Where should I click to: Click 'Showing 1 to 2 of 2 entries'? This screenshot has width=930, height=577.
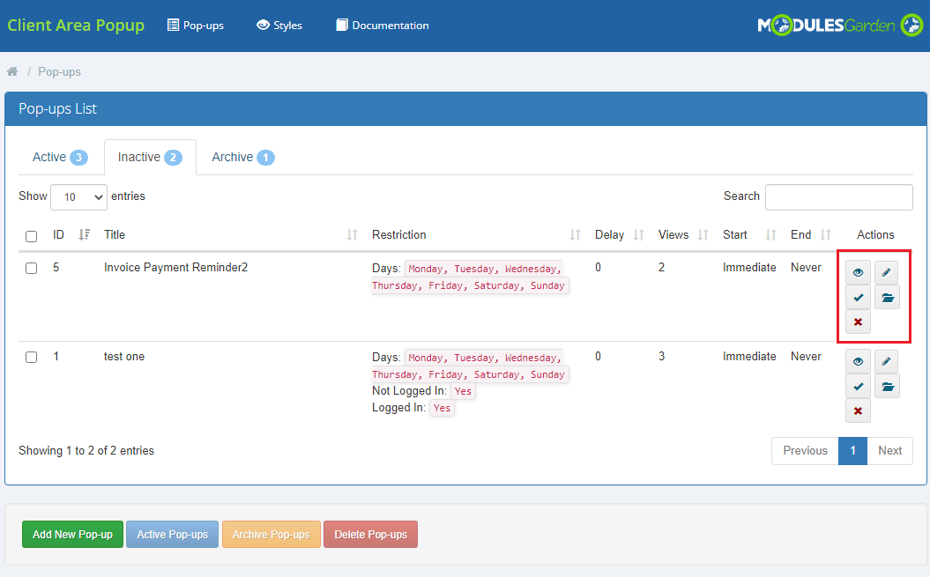[86, 451]
